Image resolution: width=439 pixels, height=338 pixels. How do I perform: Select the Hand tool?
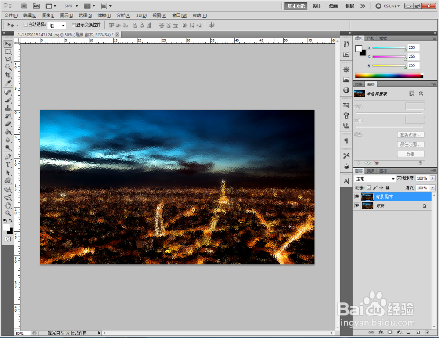[x=8, y=205]
